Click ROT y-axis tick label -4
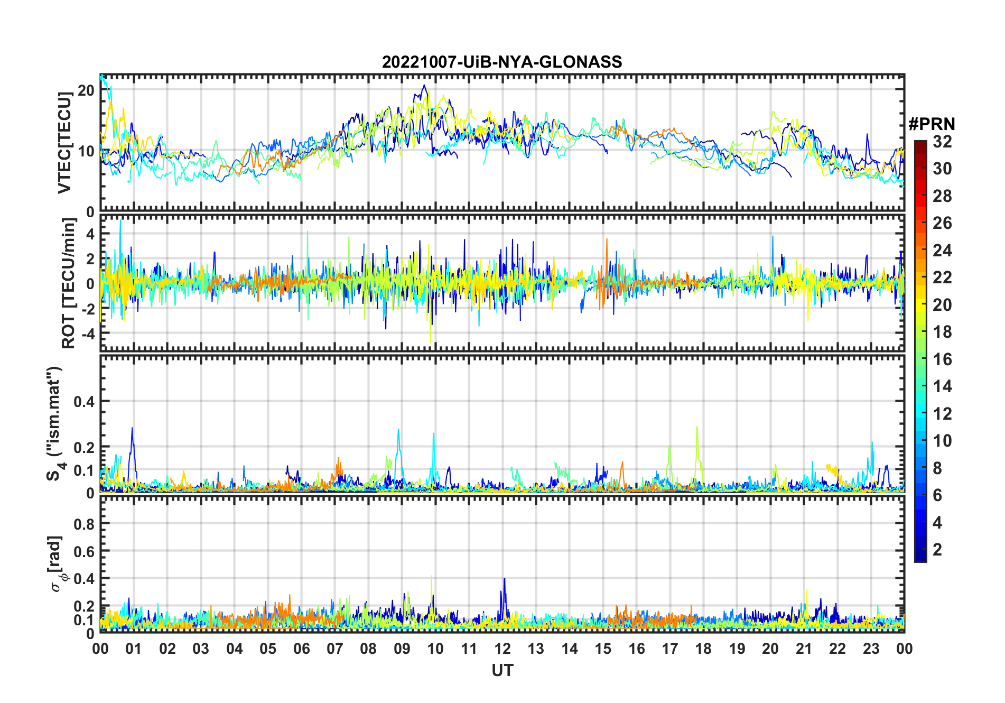The width and height of the screenshot is (1005, 703). click(x=88, y=334)
